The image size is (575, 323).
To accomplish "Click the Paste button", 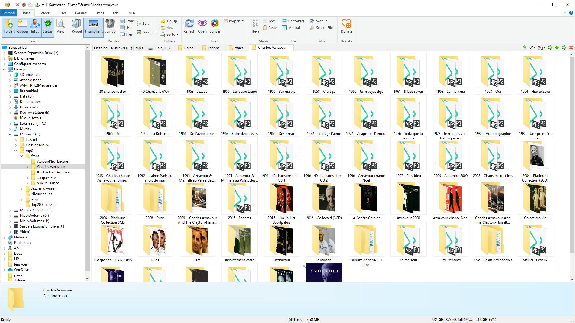I will pyautogui.click(x=270, y=28).
